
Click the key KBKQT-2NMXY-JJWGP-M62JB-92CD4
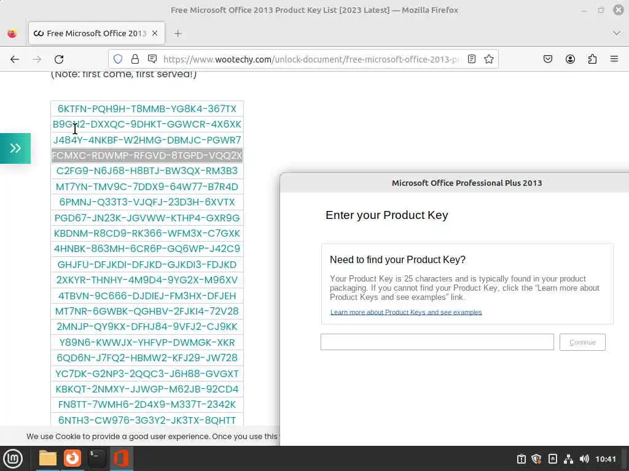coord(147,389)
